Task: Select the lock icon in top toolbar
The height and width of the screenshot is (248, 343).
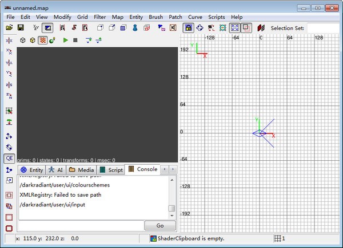Action: coord(188,27)
